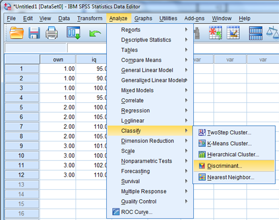Select the 'iq' column header

(91, 59)
